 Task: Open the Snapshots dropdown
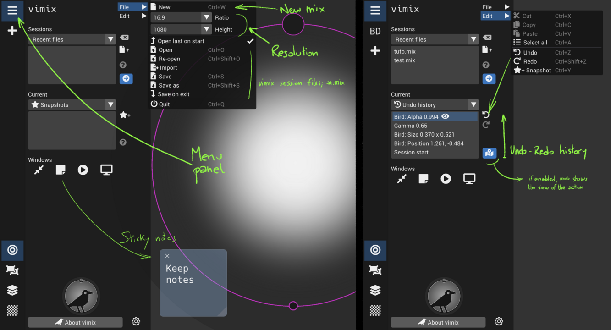(x=72, y=105)
